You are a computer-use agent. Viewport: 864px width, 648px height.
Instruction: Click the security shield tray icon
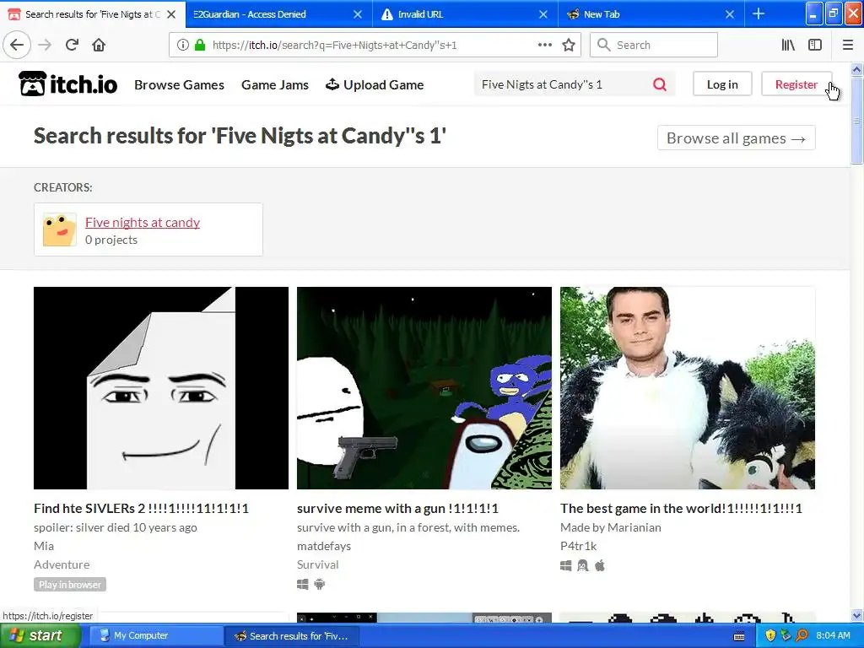pyautogui.click(x=770, y=636)
